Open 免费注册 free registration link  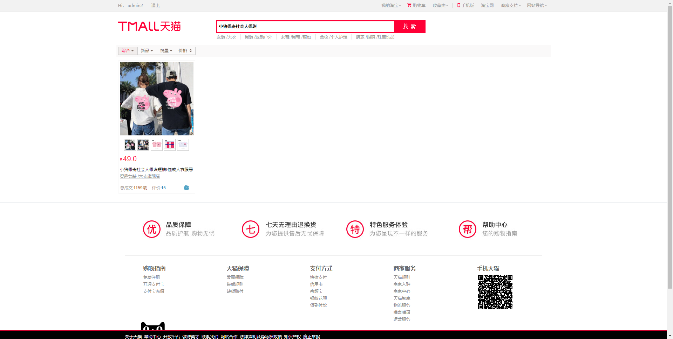(x=151, y=277)
